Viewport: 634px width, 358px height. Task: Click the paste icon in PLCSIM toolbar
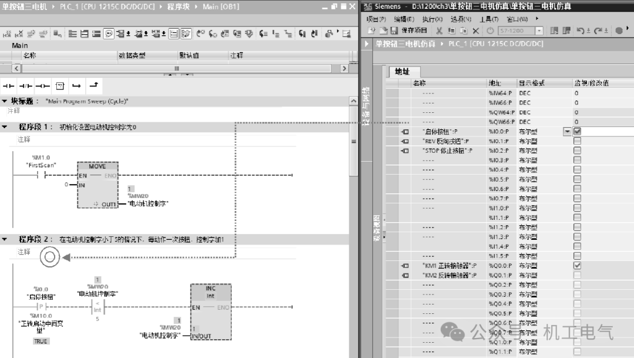point(463,31)
